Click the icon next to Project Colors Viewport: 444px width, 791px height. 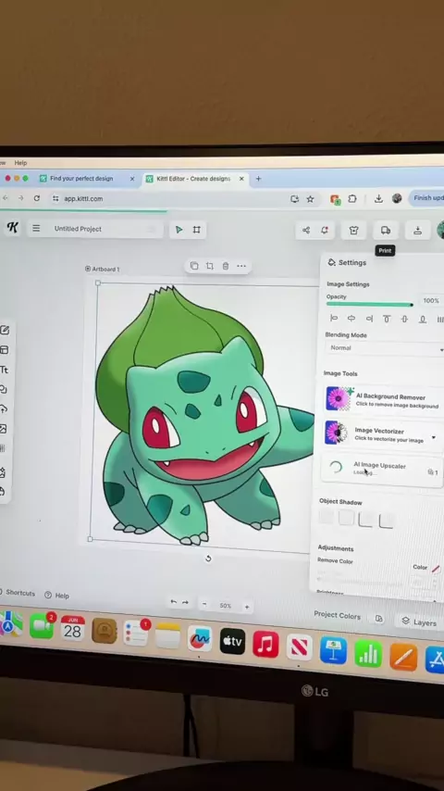pyautogui.click(x=379, y=619)
